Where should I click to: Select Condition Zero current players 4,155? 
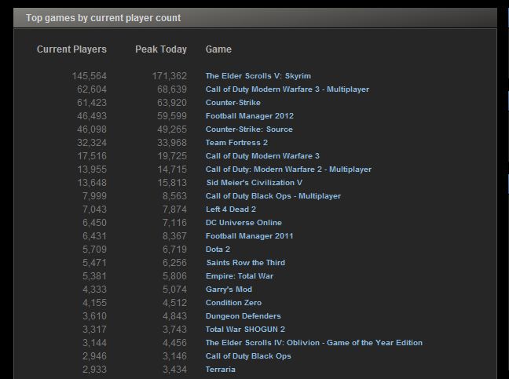[94, 302]
